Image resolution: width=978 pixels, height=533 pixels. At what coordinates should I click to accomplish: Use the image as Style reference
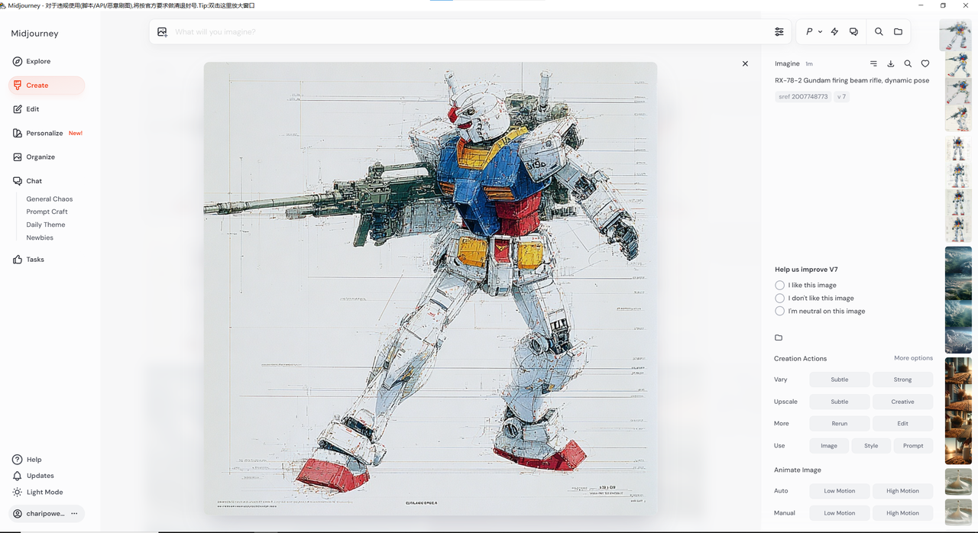tap(871, 446)
